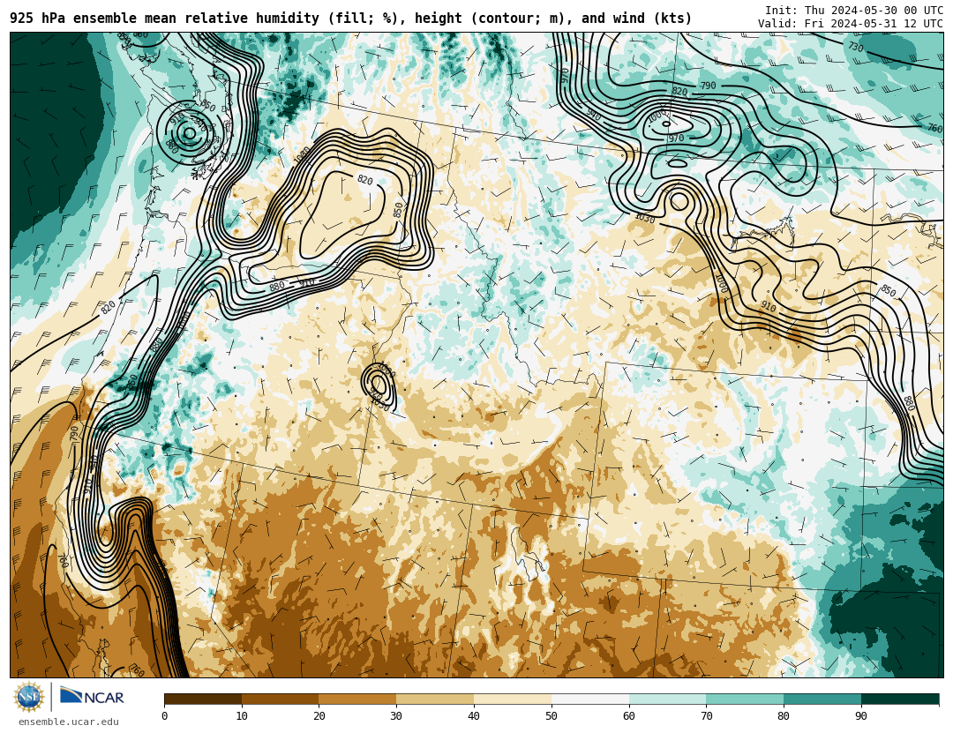Viewport: 953px width, 733px height.
Task: Click the 1030 contour label near map center-right
Action: 645,218
